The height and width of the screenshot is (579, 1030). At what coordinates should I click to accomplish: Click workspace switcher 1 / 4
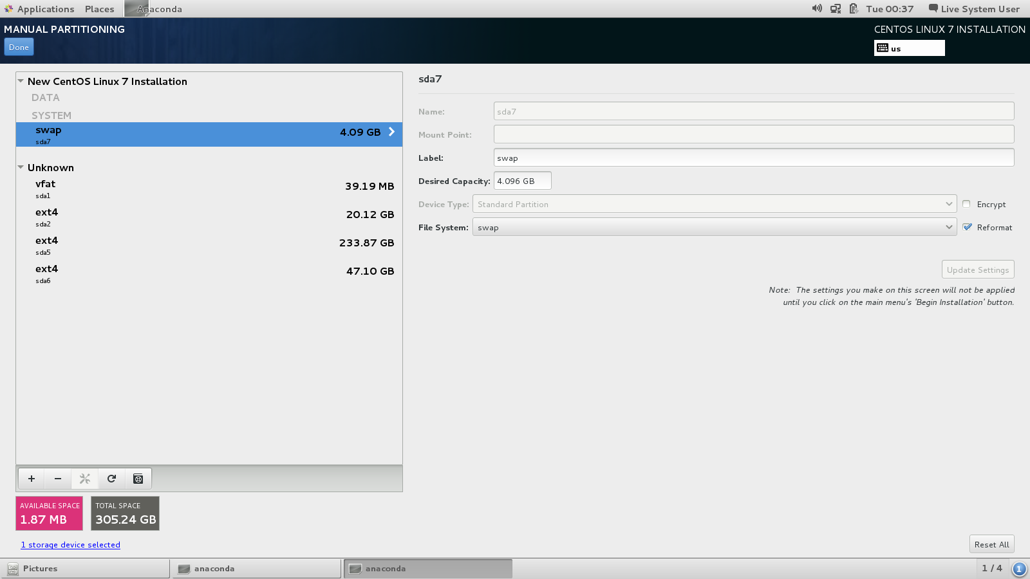pos(991,568)
